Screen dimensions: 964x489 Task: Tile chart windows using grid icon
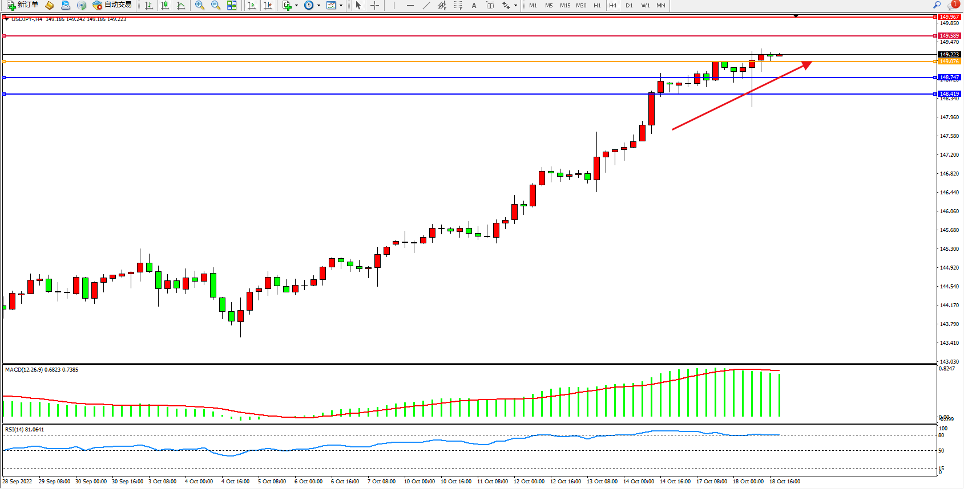232,5
